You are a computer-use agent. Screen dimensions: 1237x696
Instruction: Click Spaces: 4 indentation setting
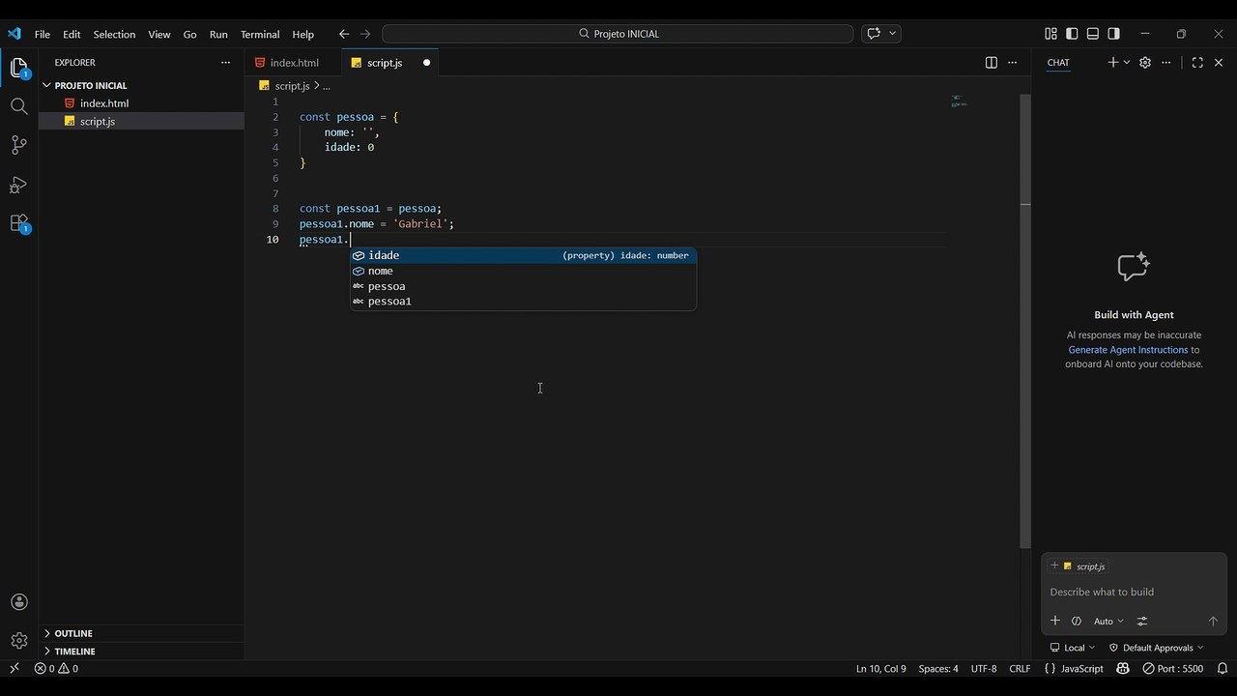938,669
